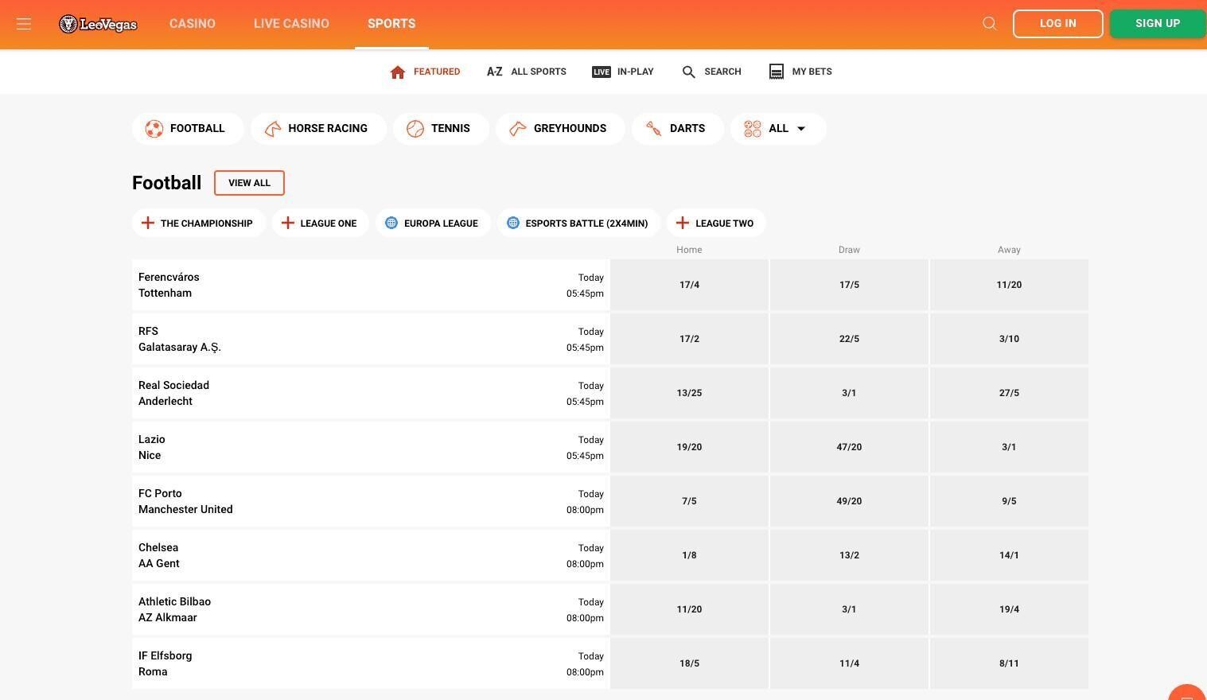Open RFS v Galatasaray A.Ş. match
The width and height of the screenshot is (1207, 700).
pyautogui.click(x=371, y=339)
